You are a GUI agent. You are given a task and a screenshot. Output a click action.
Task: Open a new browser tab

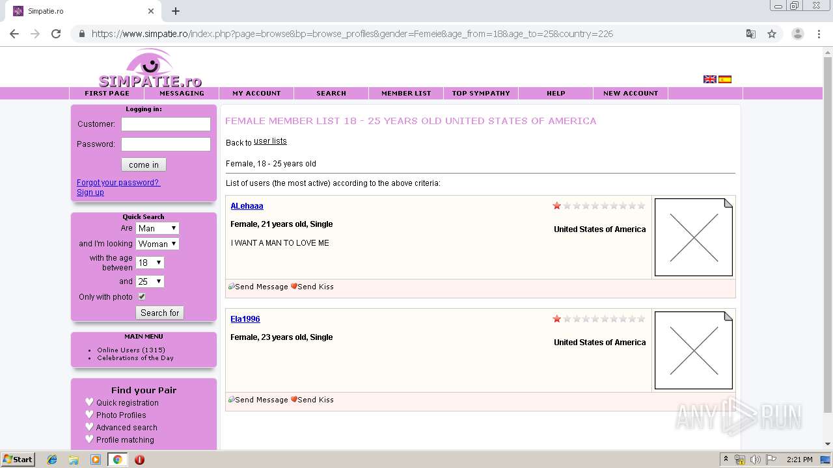[176, 11]
